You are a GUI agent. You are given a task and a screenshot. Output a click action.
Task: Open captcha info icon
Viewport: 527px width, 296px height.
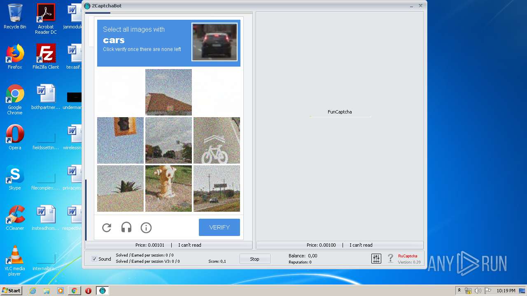(x=146, y=227)
